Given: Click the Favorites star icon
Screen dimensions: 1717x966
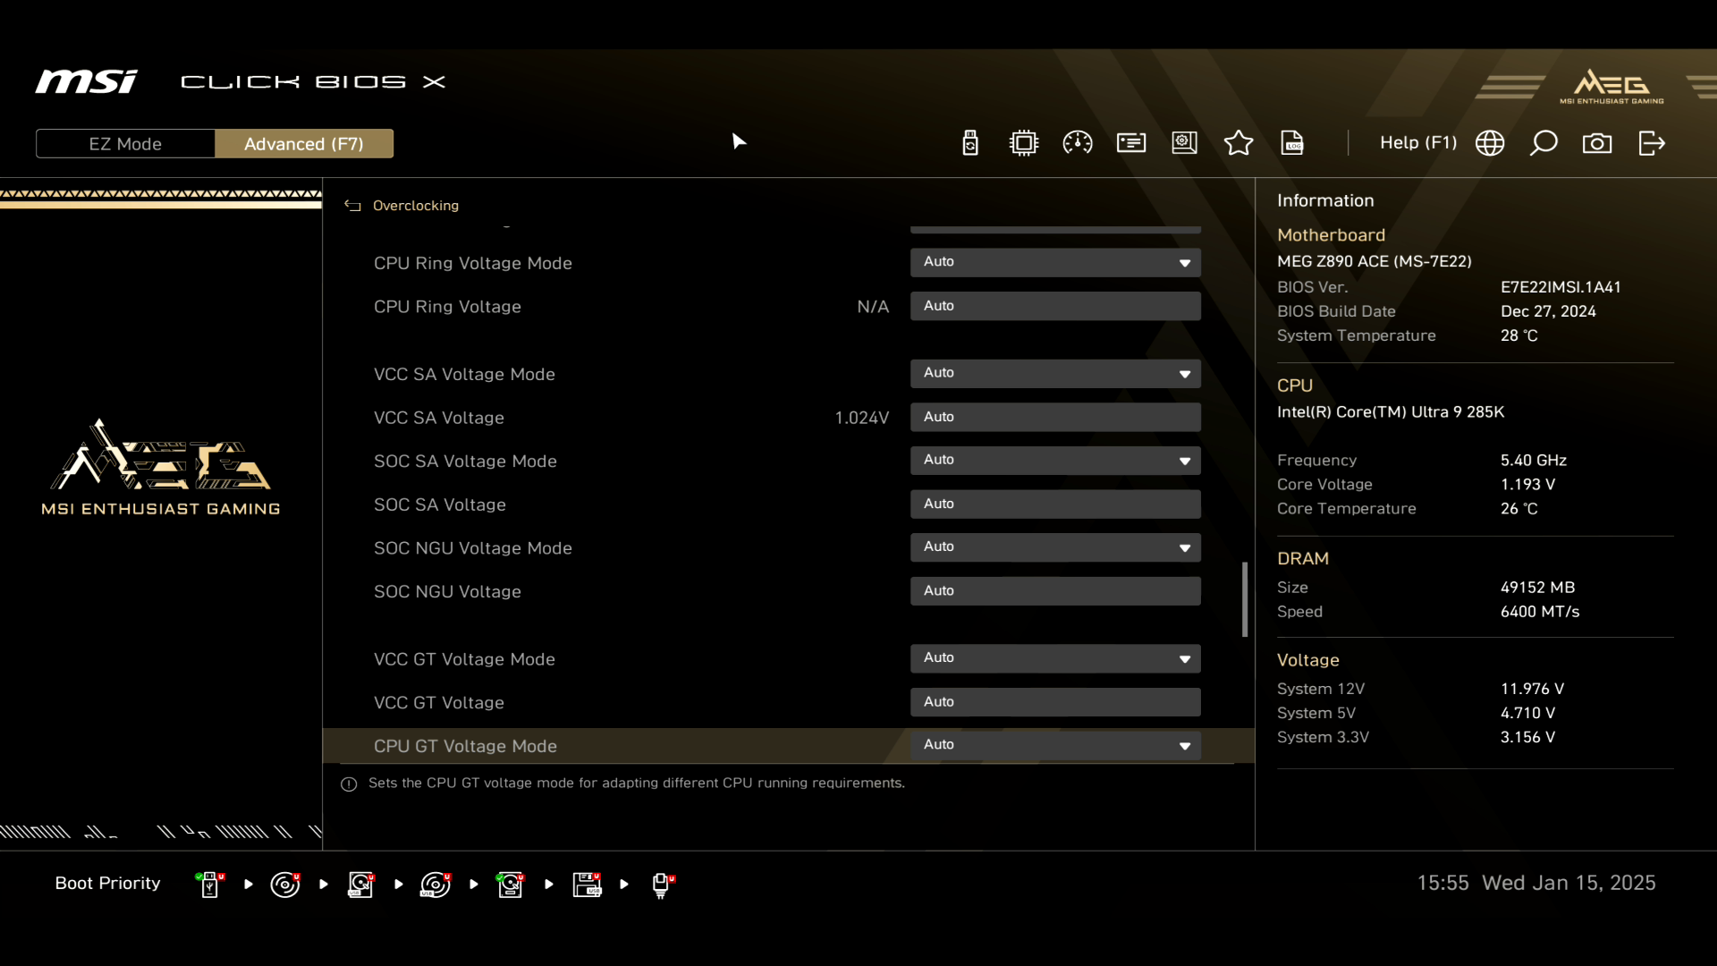Looking at the screenshot, I should point(1239,143).
